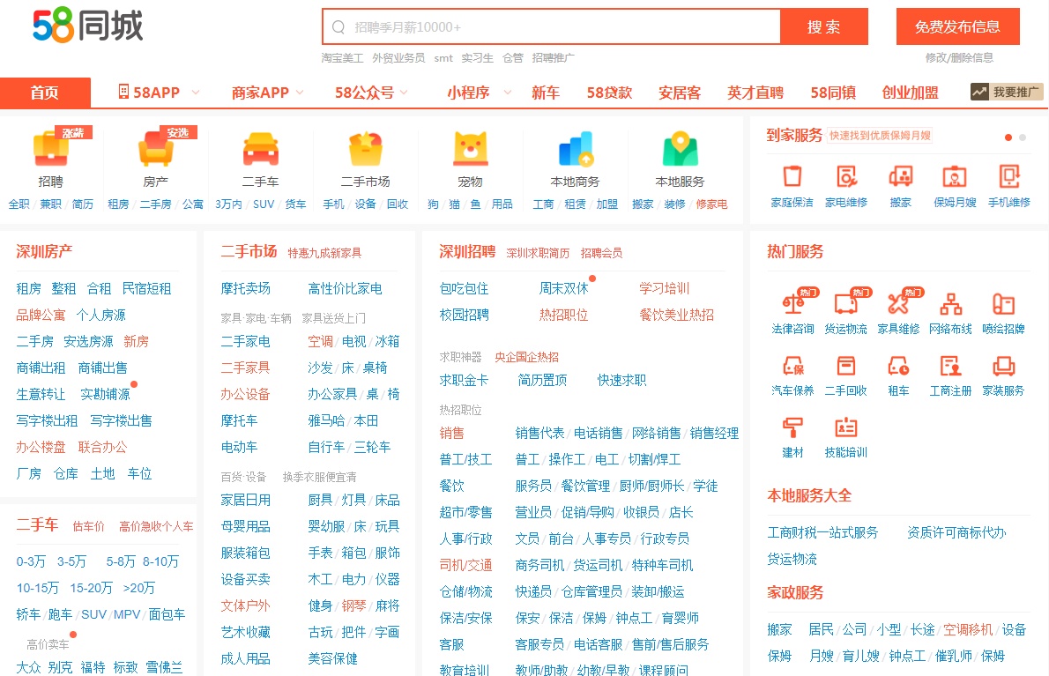Open the 喷绘招牌 icon in 热门服务

(1003, 303)
